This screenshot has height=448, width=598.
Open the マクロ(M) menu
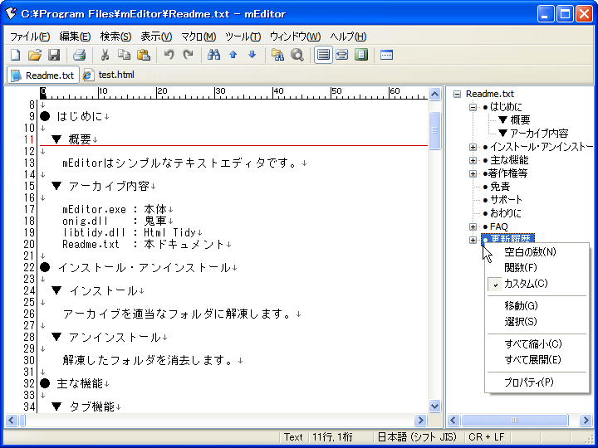199,37
